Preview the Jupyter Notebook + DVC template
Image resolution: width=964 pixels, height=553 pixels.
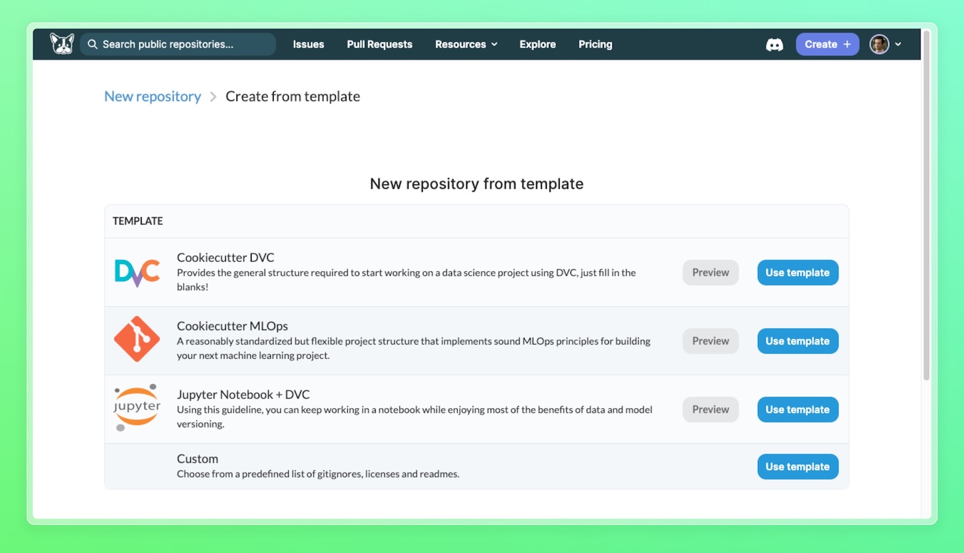(x=710, y=410)
